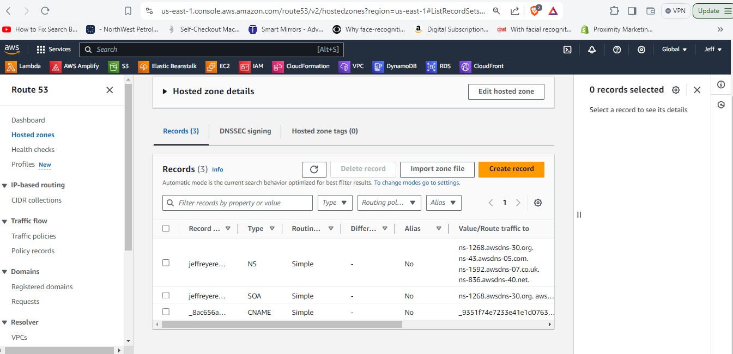Go to next page of records
Screen dimensions: 733x354
[518, 203]
